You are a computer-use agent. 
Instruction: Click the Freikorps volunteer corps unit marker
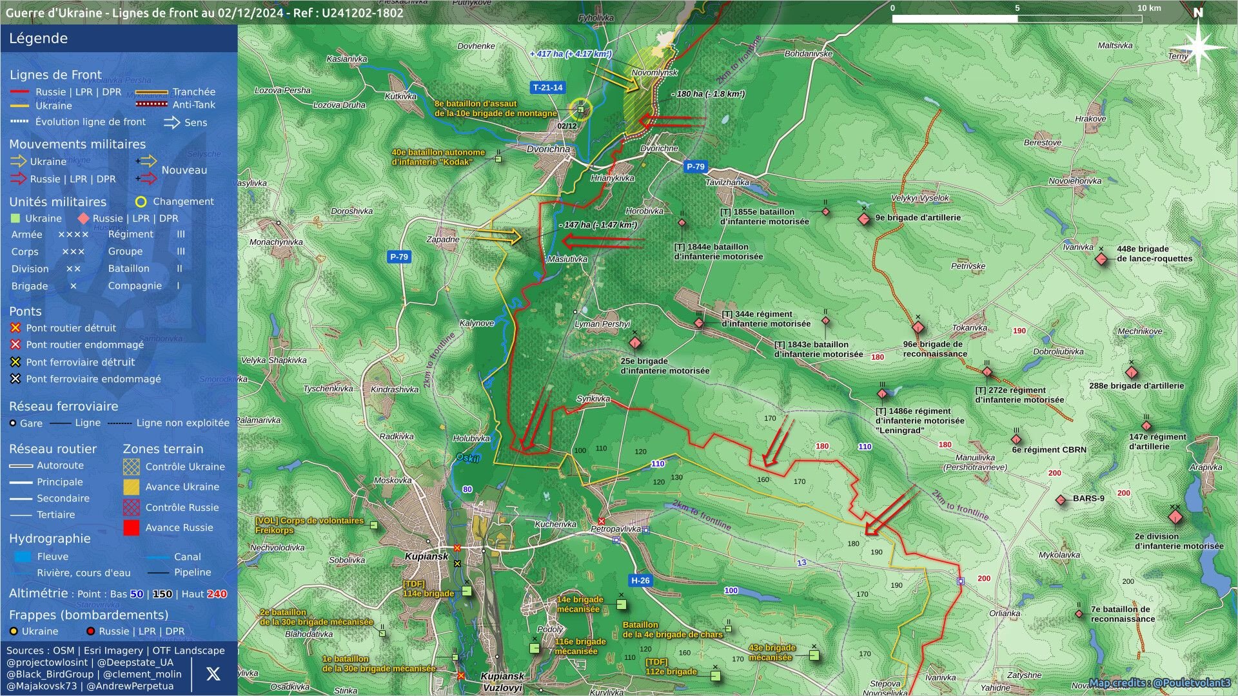[373, 526]
